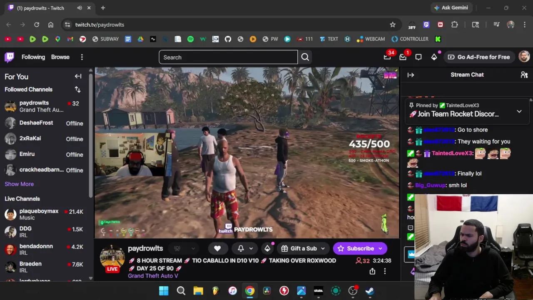Open the Twitch whispers inbox icon
Image resolution: width=533 pixels, height=300 pixels.
[x=403, y=57]
